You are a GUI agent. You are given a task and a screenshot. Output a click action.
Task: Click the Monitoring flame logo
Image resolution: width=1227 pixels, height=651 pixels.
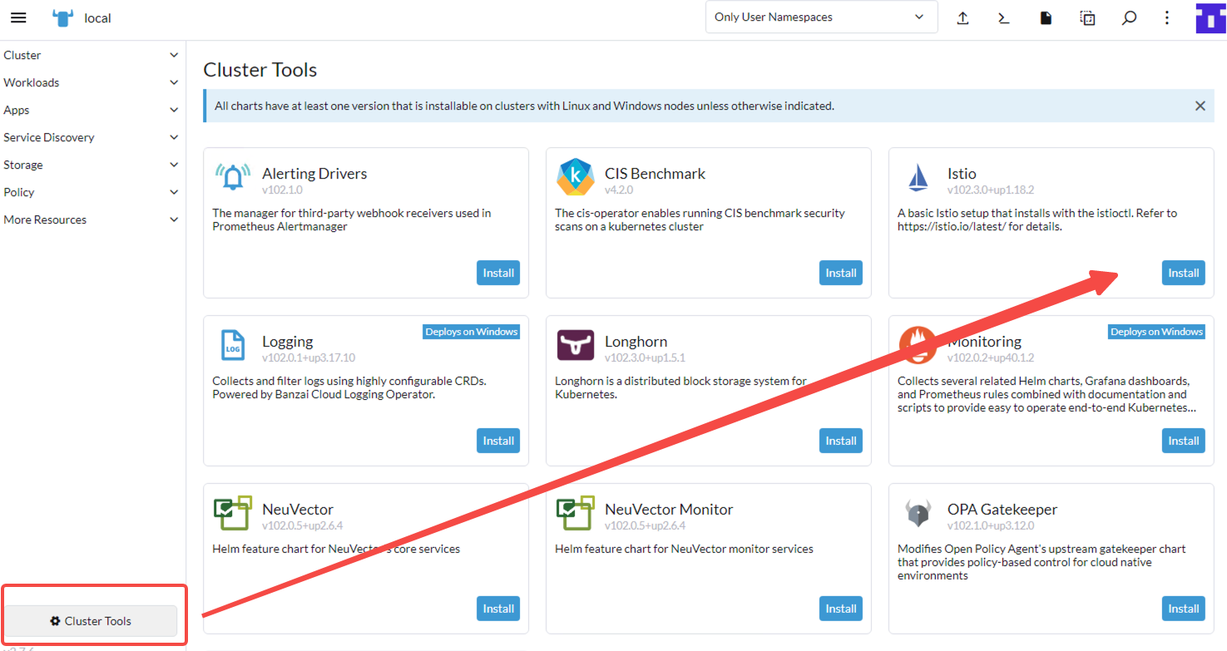click(x=918, y=345)
